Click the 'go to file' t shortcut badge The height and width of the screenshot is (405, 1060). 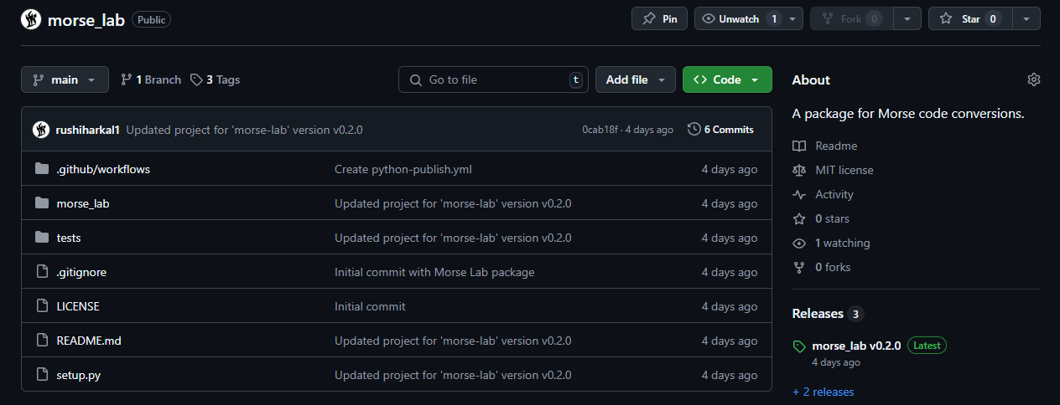click(575, 79)
